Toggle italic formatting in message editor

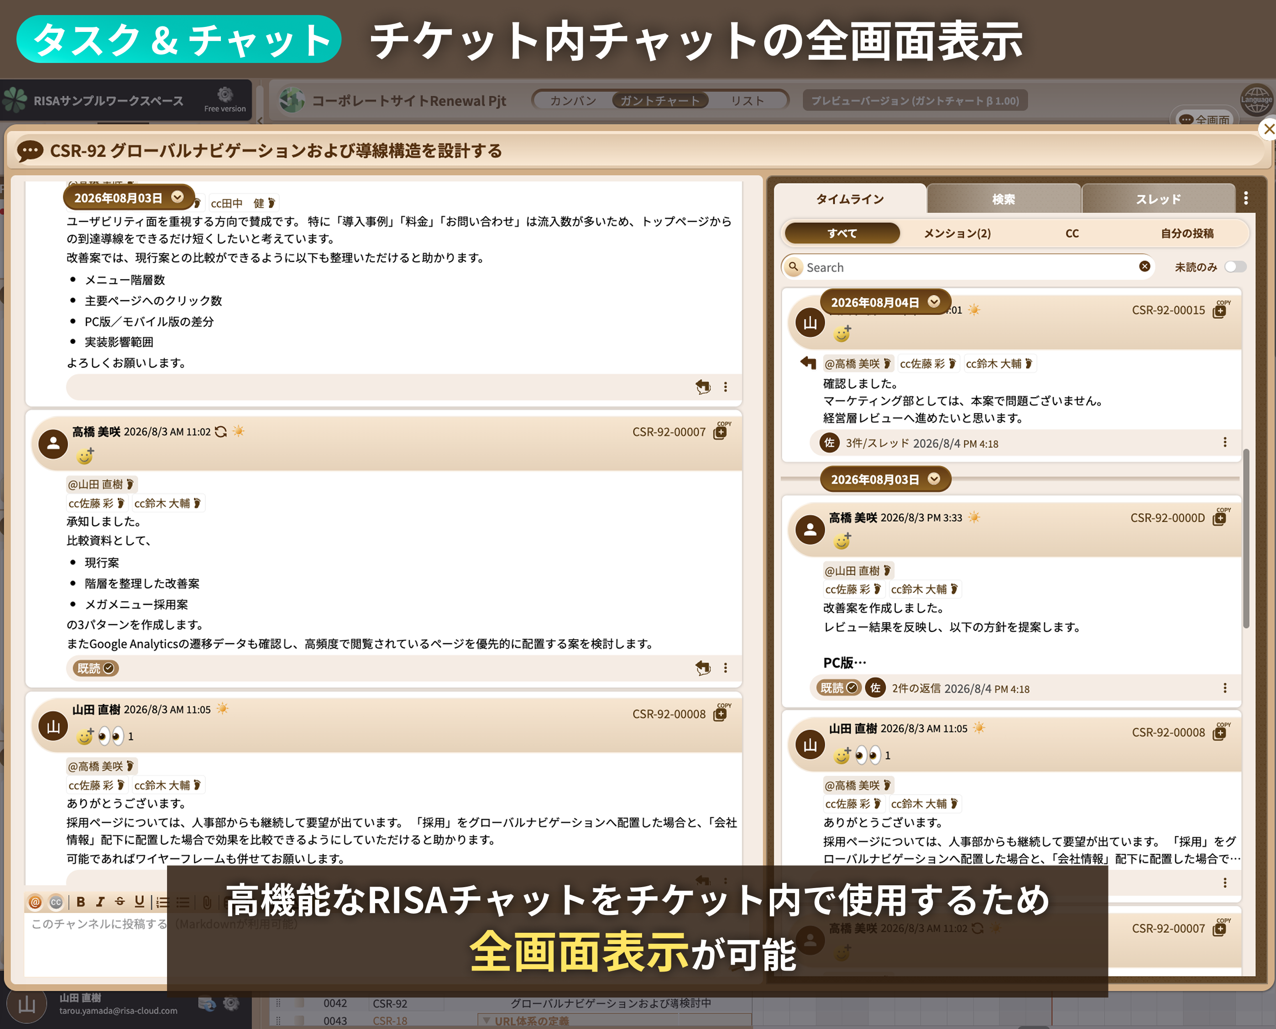coord(100,902)
